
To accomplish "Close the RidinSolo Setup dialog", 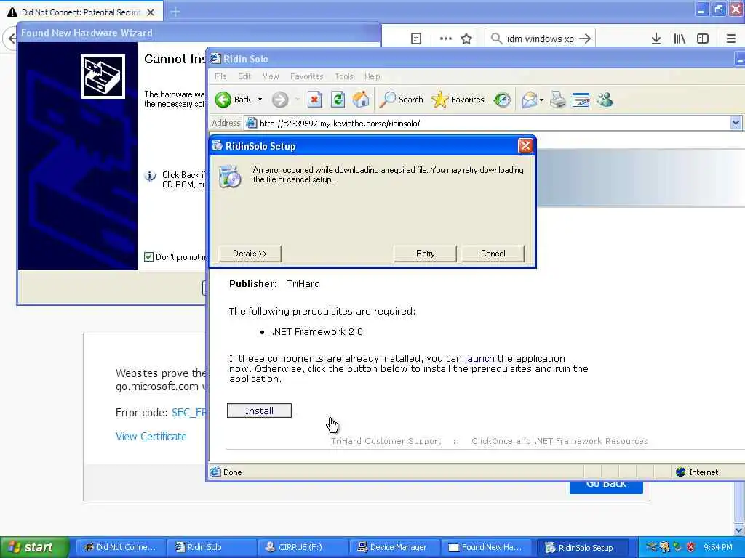I will (x=525, y=145).
